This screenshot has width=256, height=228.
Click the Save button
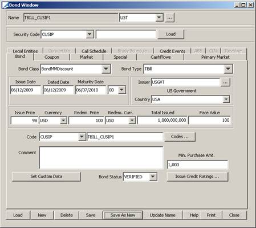(91, 215)
